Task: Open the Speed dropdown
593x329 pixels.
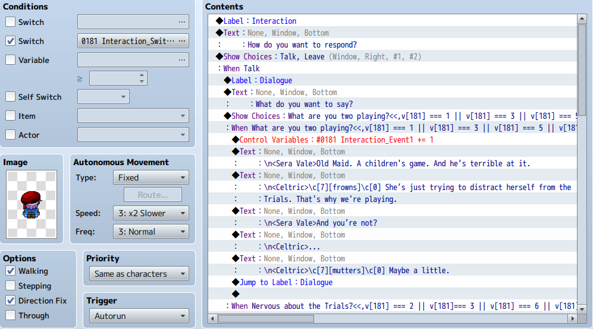Action: [x=150, y=213]
